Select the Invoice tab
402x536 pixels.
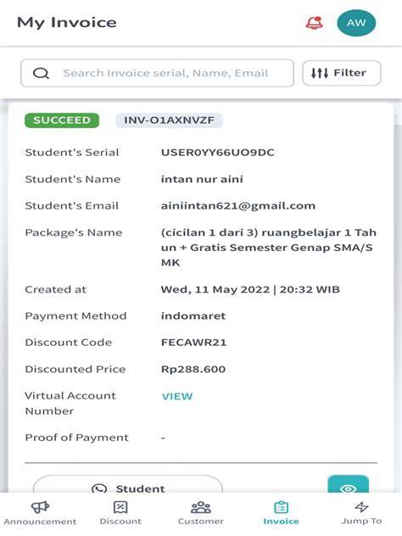pyautogui.click(x=281, y=513)
